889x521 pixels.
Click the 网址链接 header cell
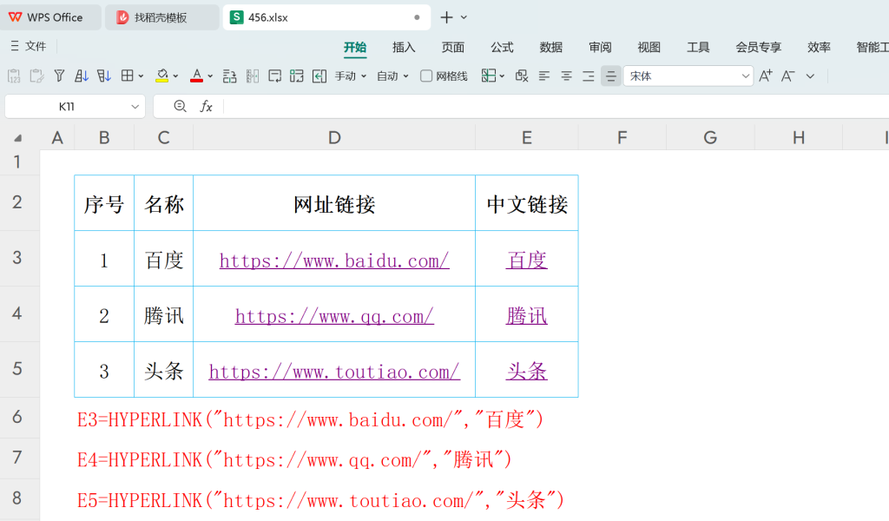coord(334,204)
